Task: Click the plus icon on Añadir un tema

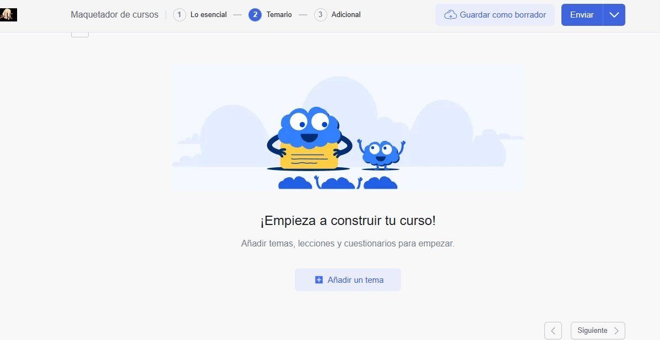Action: click(318, 280)
